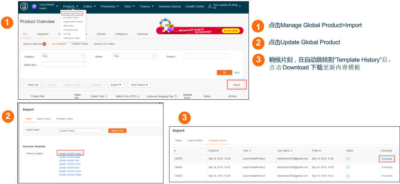The image size is (400, 184).
Task: Open the Category dropdown
Action: 64,56
